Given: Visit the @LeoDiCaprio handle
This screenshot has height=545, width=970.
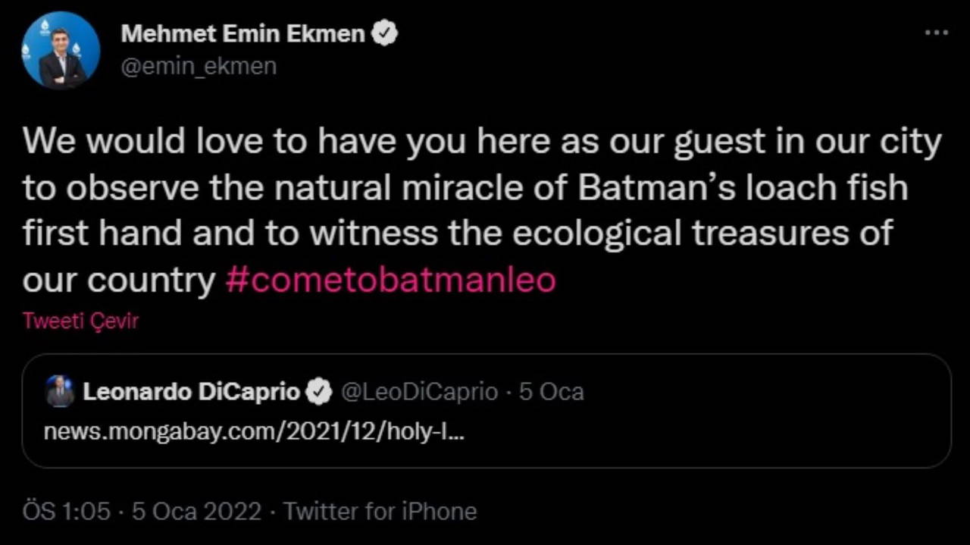Looking at the screenshot, I should (419, 392).
